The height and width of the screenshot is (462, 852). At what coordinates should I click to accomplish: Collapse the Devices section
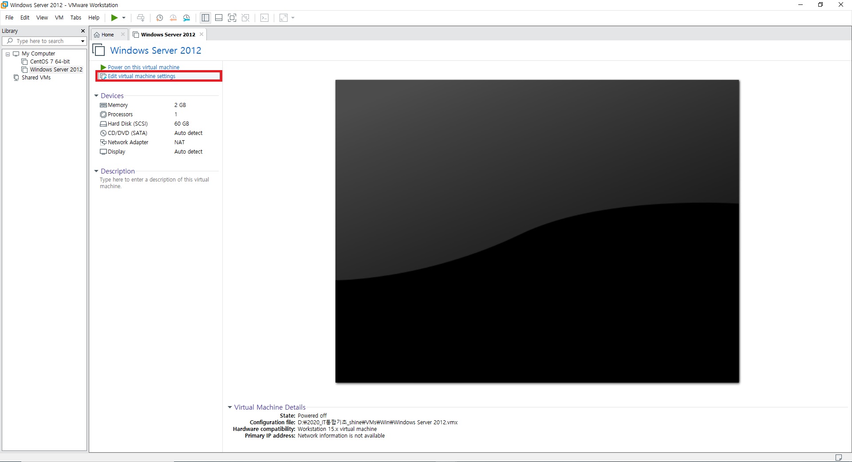(96, 96)
